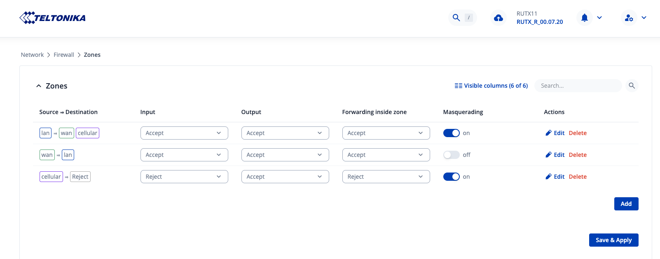This screenshot has width=660, height=259.
Task: Go to Network in breadcrumb
Action: click(32, 55)
